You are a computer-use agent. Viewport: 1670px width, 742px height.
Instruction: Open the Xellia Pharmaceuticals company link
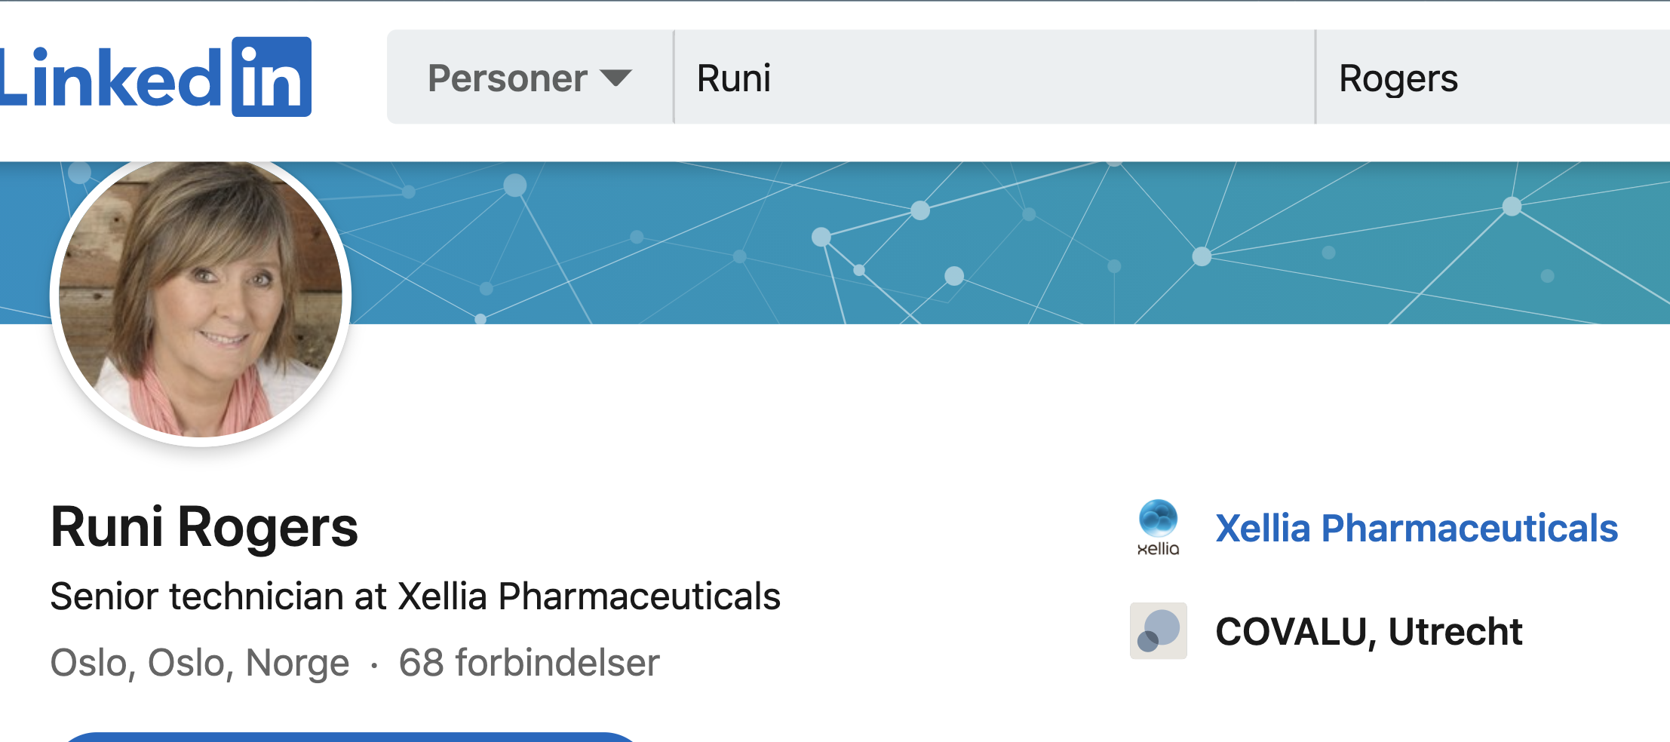pos(1417,528)
